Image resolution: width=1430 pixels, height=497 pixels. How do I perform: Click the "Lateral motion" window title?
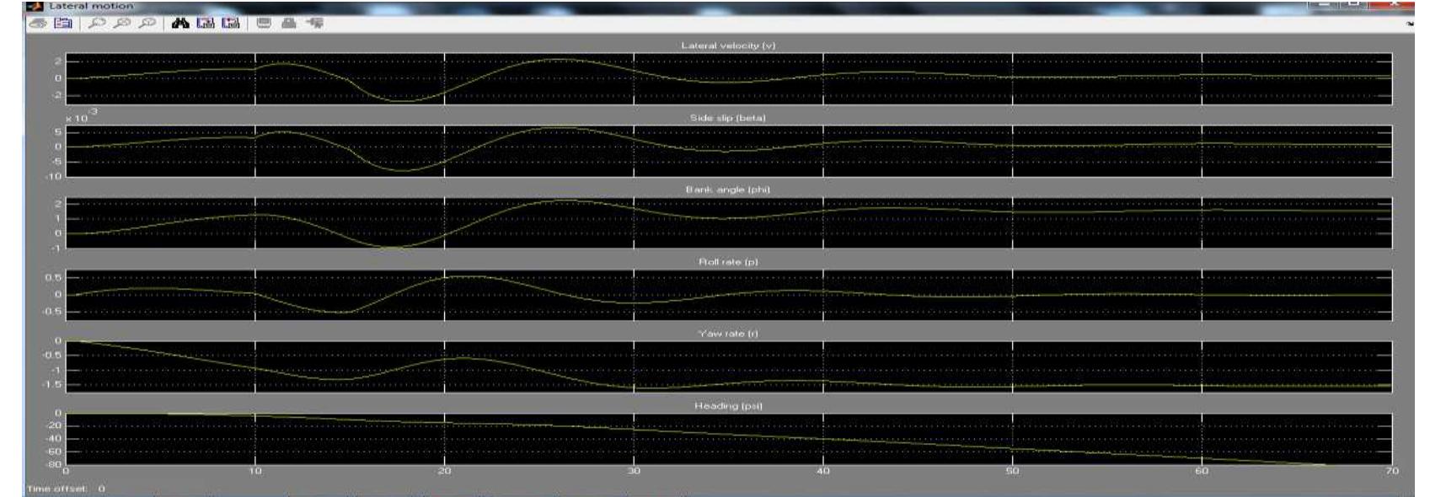coord(91,6)
